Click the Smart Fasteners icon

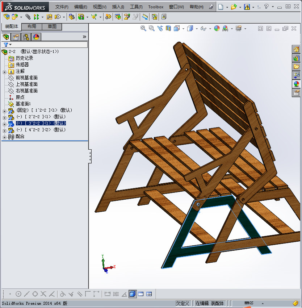pos(49,17)
